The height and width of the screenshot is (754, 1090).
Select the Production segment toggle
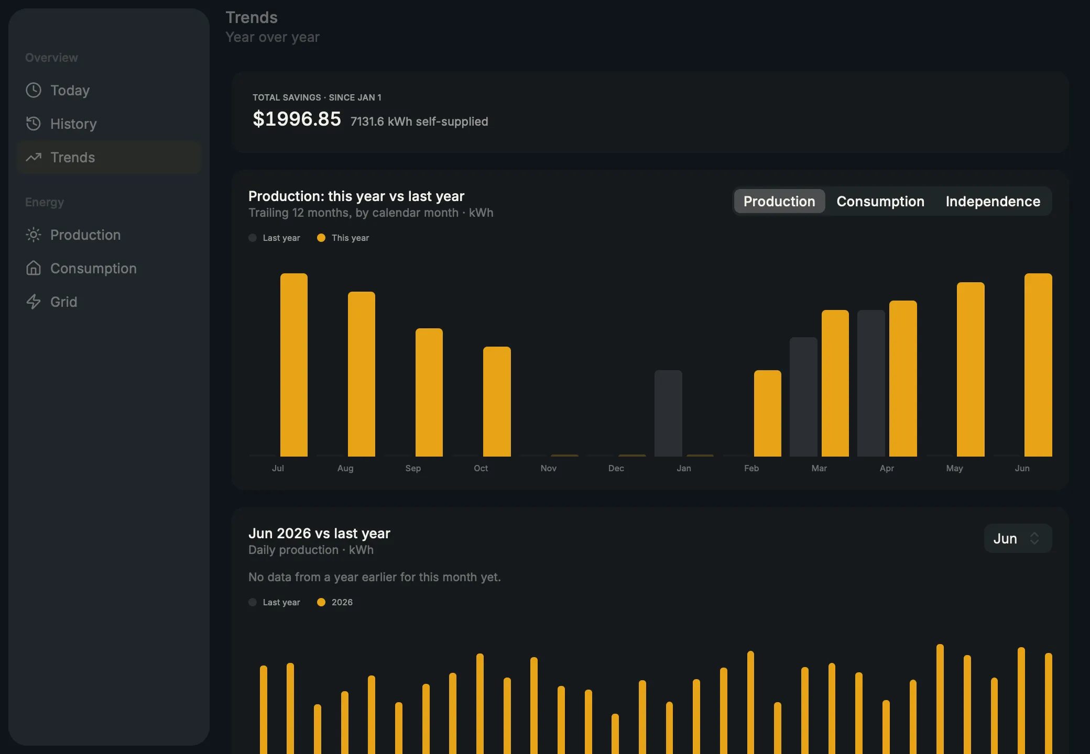[779, 201]
